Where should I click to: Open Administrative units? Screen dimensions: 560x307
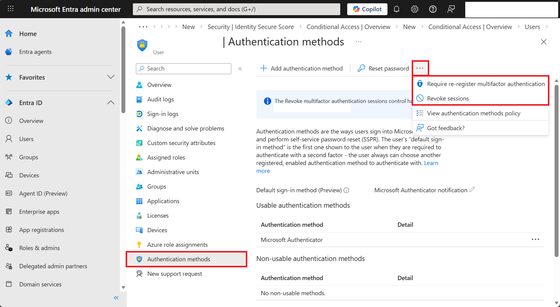click(x=173, y=172)
